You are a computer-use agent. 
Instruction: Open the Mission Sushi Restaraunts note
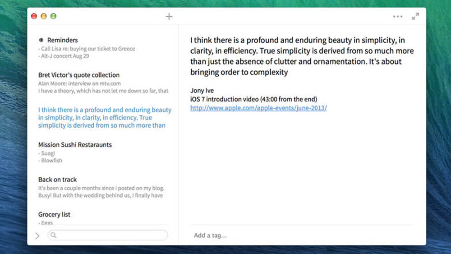pos(75,145)
